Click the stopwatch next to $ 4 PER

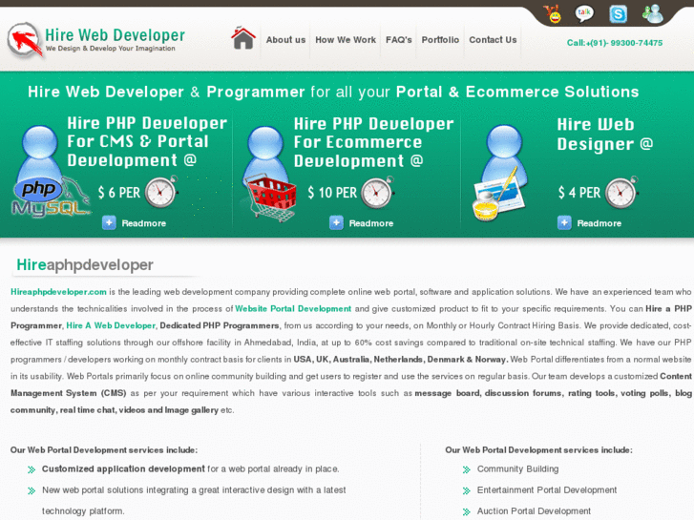[x=621, y=193]
